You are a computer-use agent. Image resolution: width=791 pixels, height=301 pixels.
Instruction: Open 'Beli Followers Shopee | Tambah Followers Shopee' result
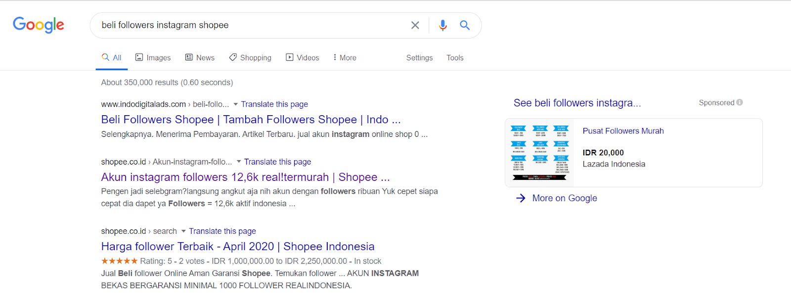coord(251,120)
